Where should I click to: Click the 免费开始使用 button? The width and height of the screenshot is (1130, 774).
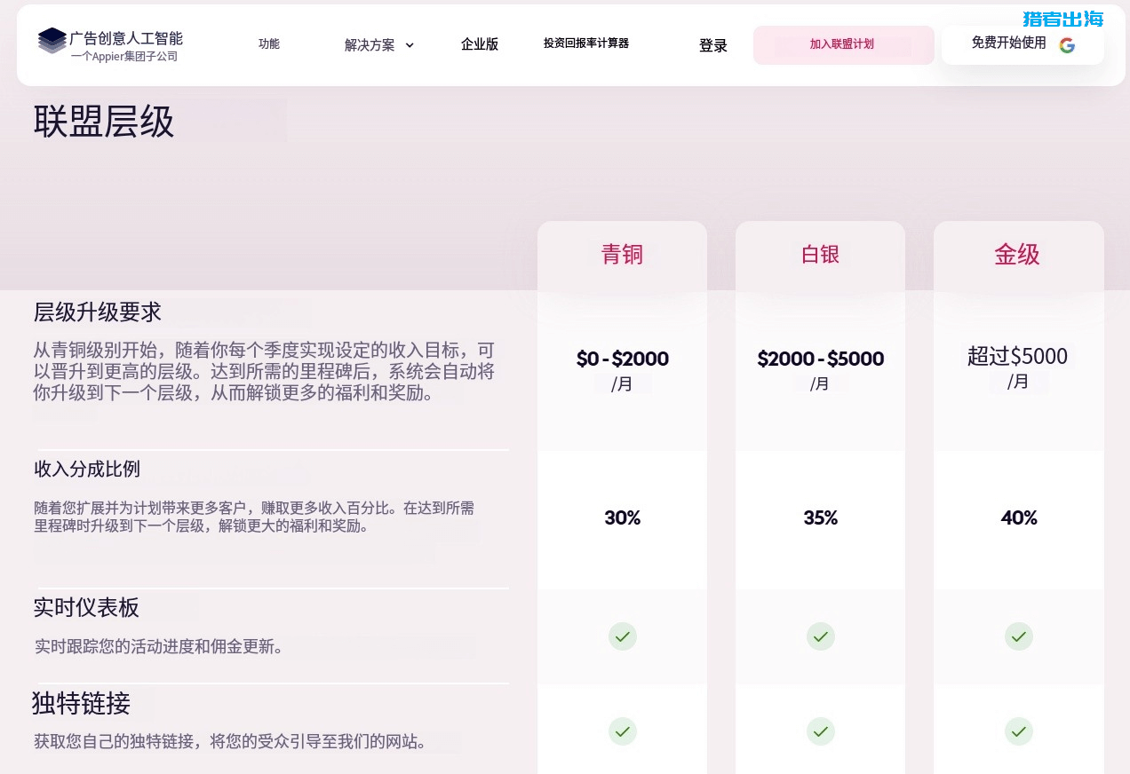(1009, 43)
